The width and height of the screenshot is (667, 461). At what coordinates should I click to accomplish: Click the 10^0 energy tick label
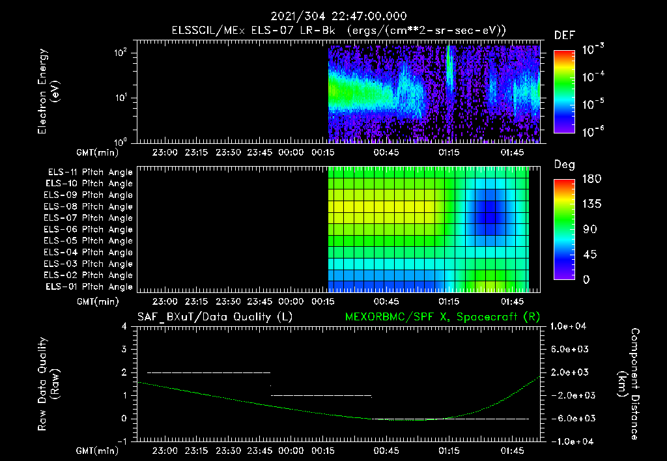[x=121, y=141]
